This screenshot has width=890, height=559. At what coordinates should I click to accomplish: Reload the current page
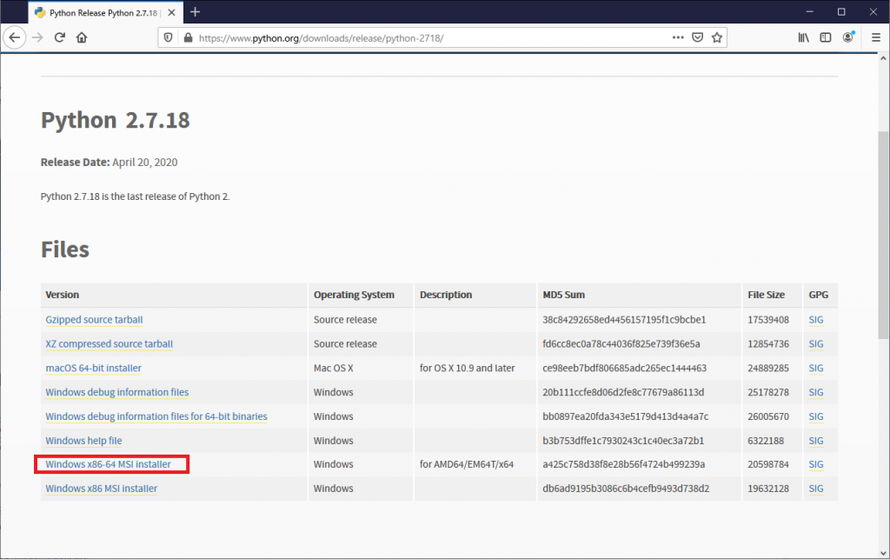click(59, 37)
